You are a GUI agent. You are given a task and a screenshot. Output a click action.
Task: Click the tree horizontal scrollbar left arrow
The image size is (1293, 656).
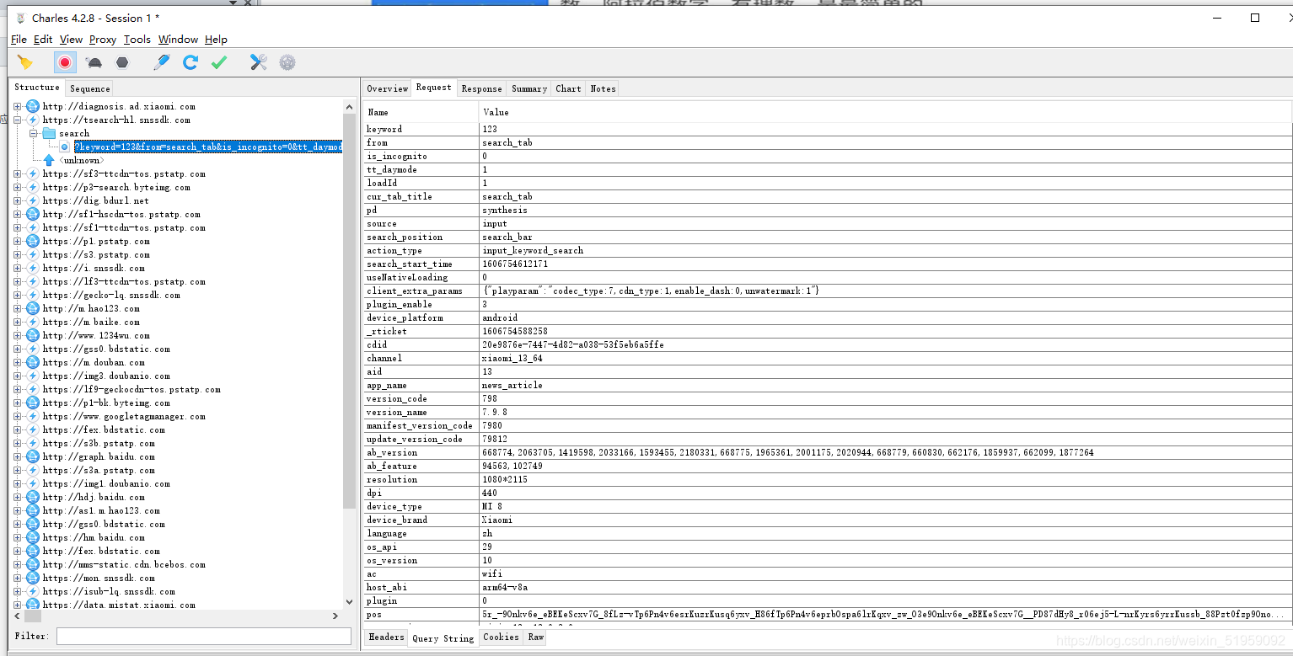point(17,616)
